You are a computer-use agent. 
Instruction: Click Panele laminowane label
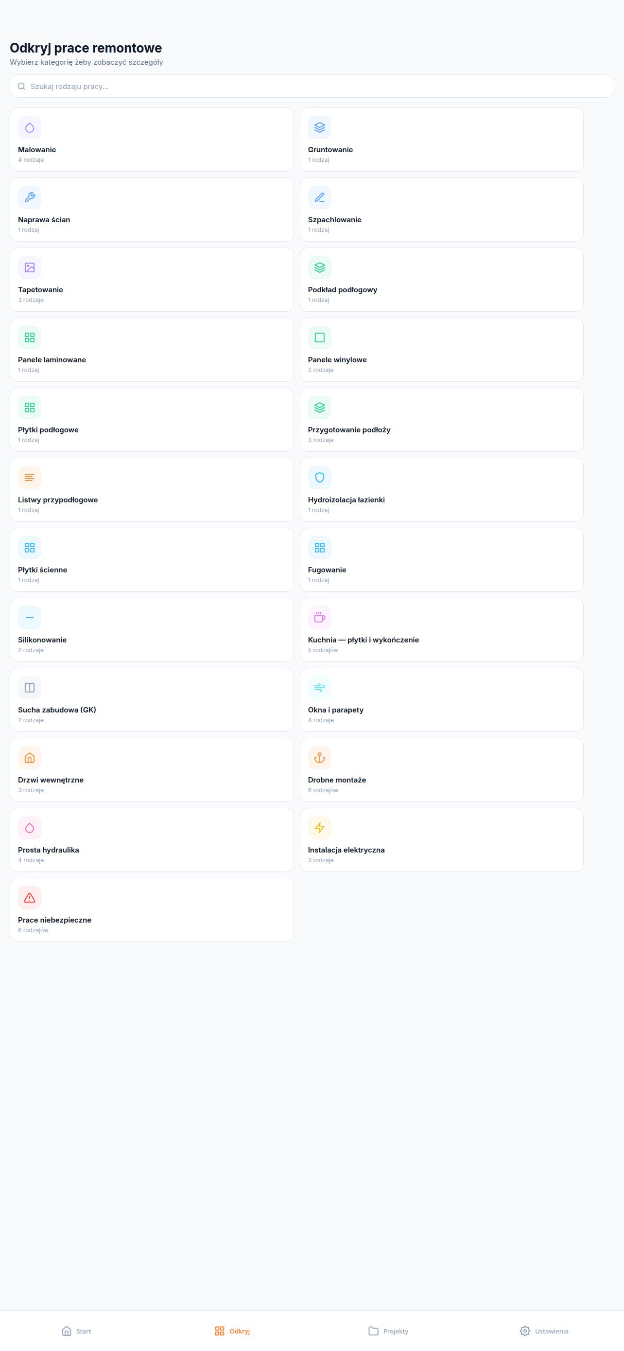point(52,360)
